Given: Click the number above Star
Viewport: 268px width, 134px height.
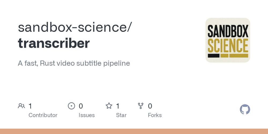Looking at the screenshot, I should point(118,106).
